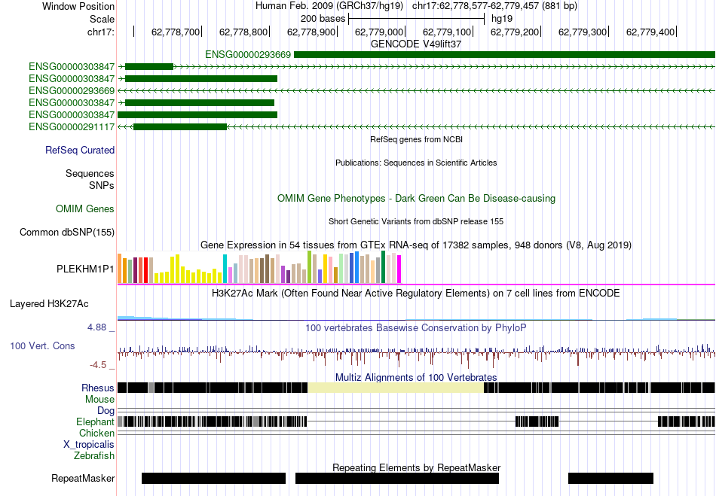
Task: Click the -4.5 lower conservation value
Action: pyautogui.click(x=98, y=365)
